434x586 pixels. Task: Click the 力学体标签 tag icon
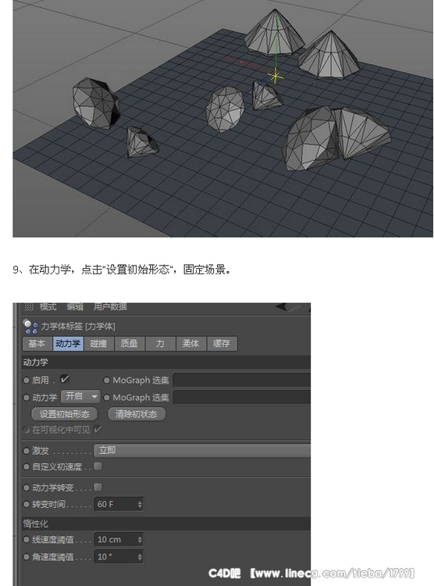pyautogui.click(x=30, y=327)
